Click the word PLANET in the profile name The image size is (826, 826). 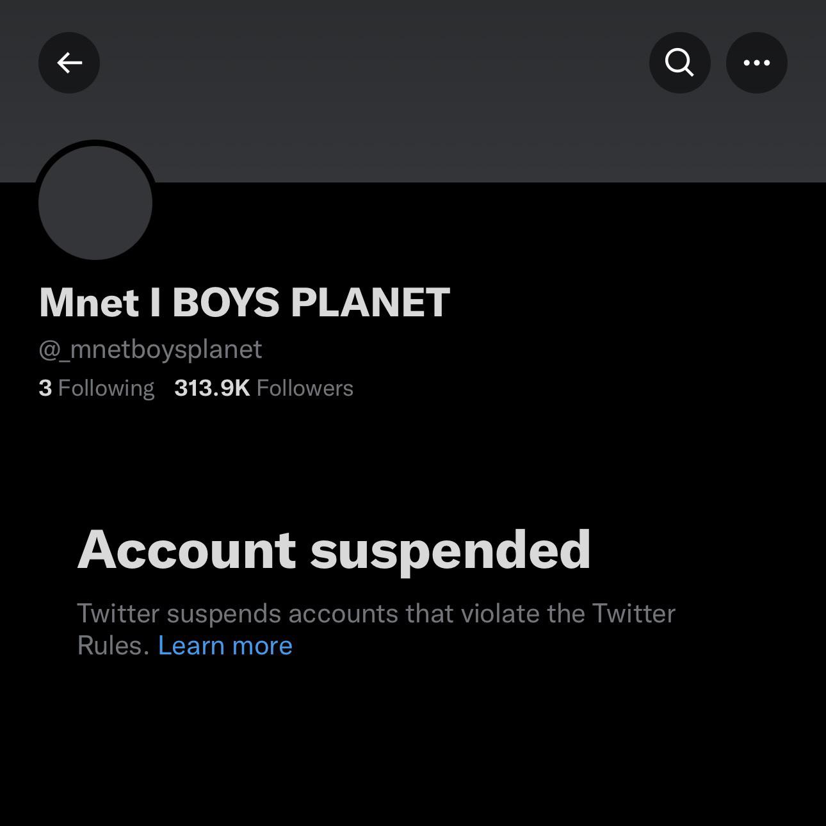[370, 302]
